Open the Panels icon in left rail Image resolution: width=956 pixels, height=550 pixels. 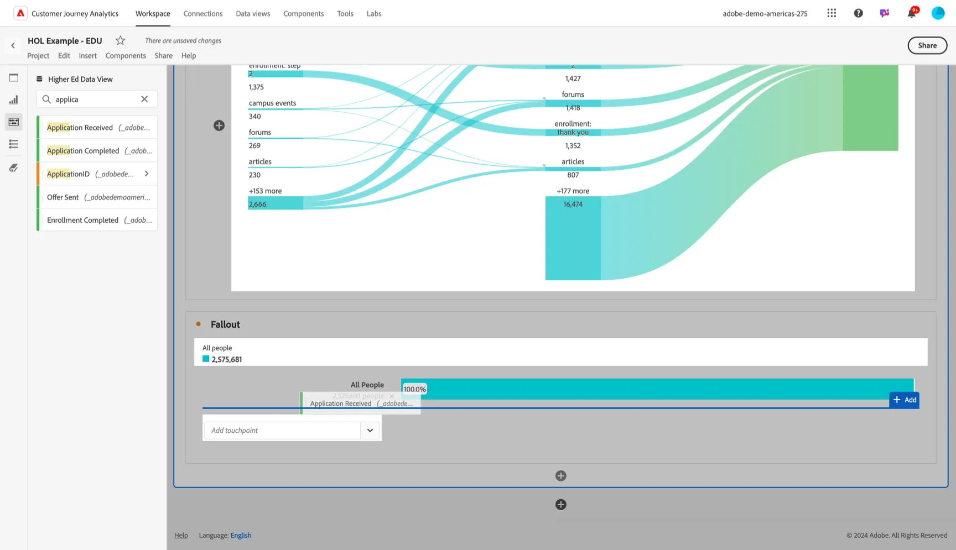tap(14, 78)
